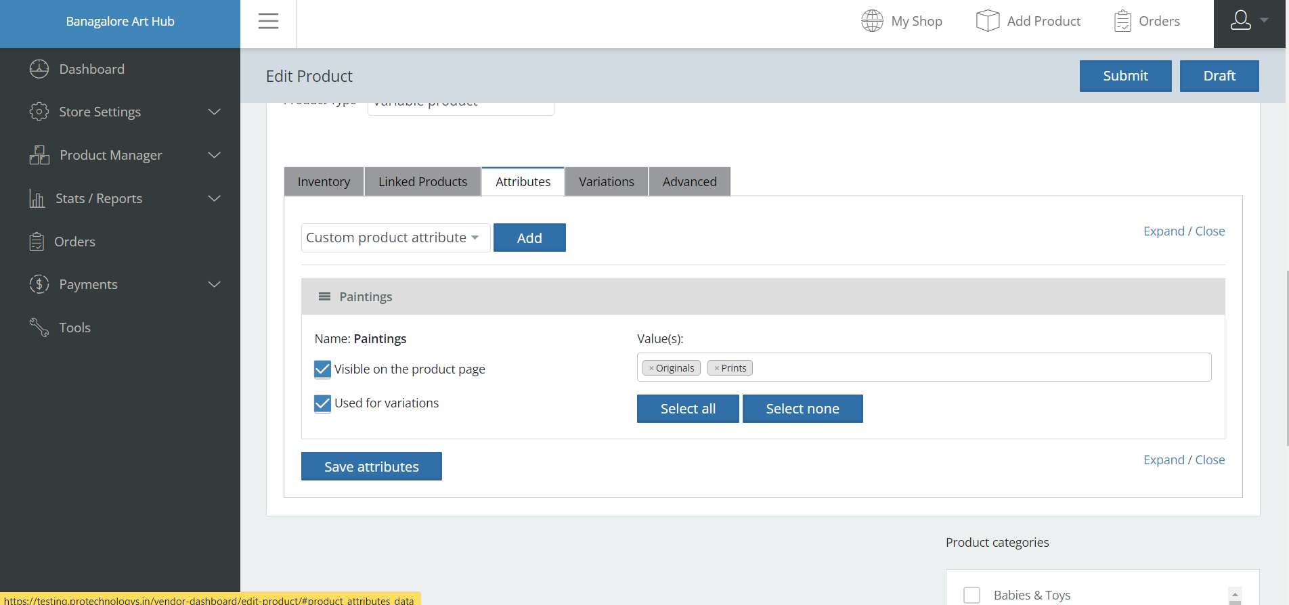Screen dimensions: 1289x605
Task: Click the Paintings drag handle icon
Action: 325,296
